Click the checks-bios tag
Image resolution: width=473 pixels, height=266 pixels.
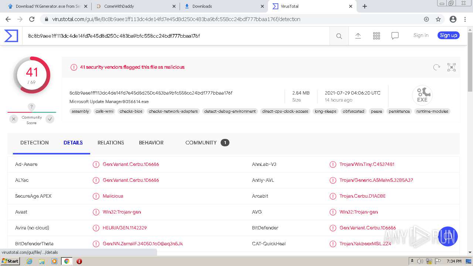pos(131,111)
